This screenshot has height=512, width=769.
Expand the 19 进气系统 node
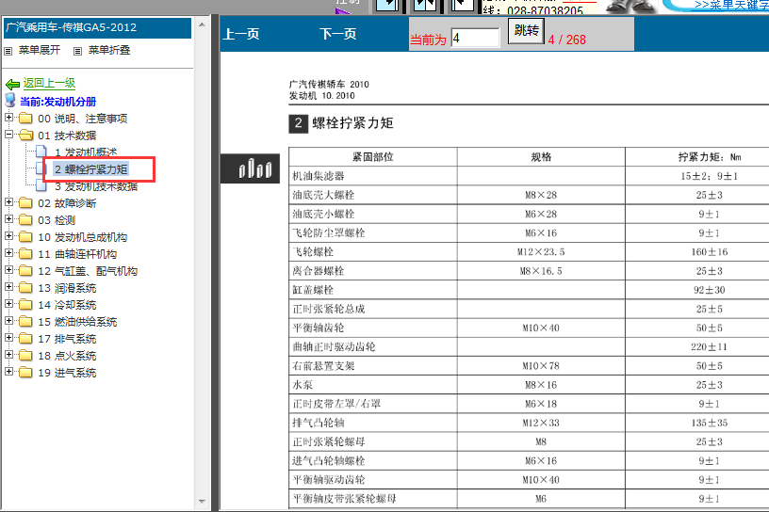point(8,372)
